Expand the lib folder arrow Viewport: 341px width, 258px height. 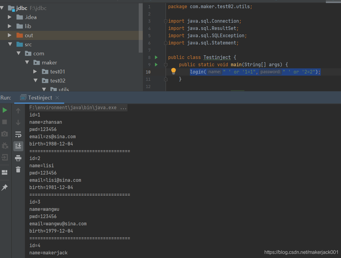pyautogui.click(x=10, y=26)
